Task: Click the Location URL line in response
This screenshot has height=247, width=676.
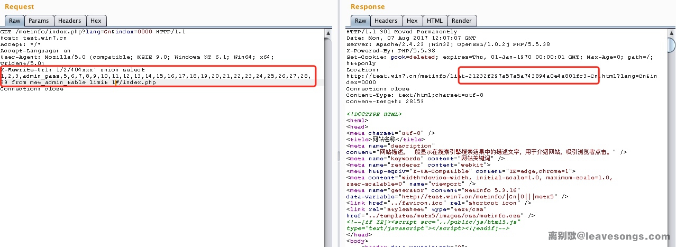Action: point(501,76)
